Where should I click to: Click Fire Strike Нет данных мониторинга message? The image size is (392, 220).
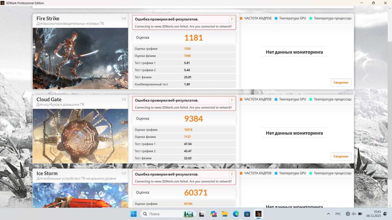click(294, 52)
